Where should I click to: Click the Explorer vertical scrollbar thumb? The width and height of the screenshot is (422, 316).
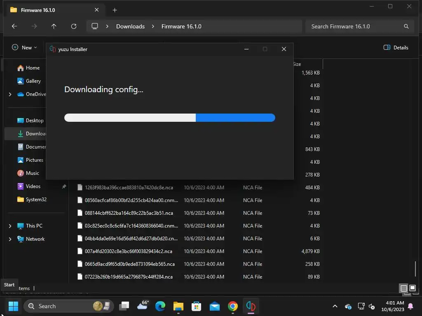coord(415,269)
